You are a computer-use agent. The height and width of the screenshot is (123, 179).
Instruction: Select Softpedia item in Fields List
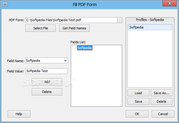(x=85, y=48)
